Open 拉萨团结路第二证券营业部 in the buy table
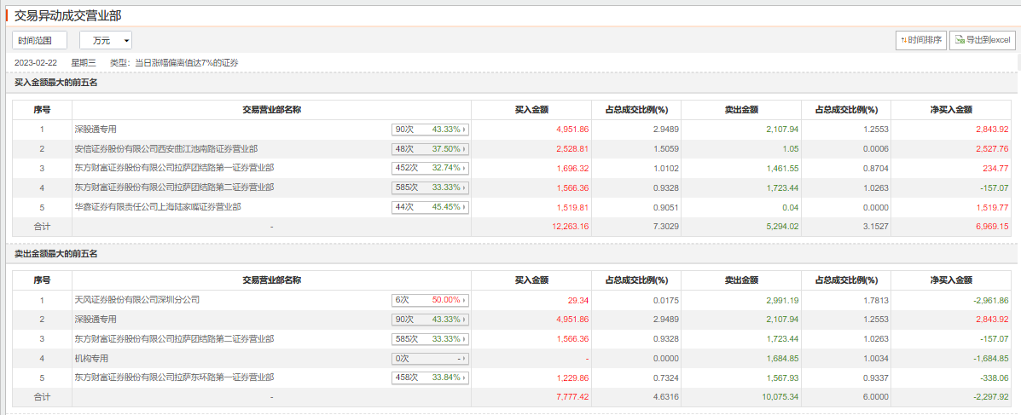Viewport: 1021px width, 415px height. click(175, 187)
